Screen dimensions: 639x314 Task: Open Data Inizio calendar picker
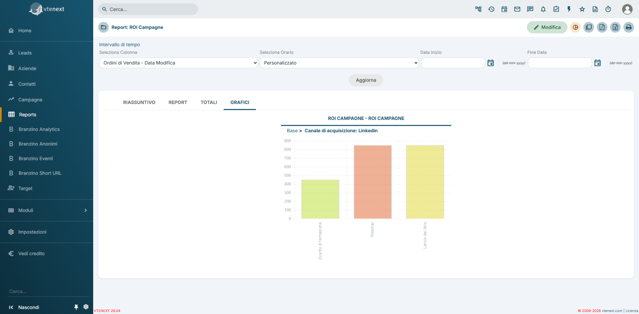click(491, 63)
